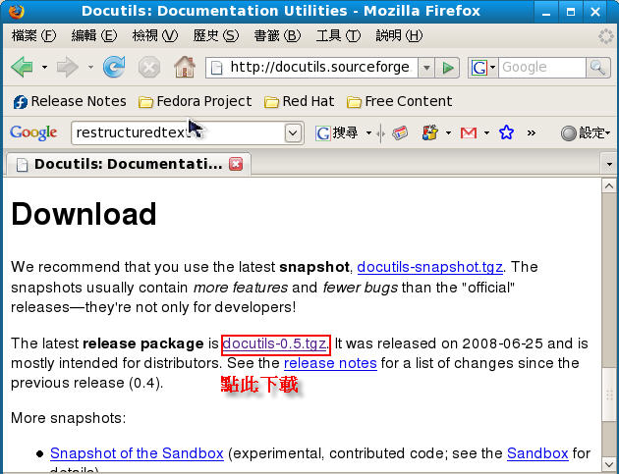The image size is (619, 474).
Task: Go to the Home page icon
Action: (x=185, y=67)
